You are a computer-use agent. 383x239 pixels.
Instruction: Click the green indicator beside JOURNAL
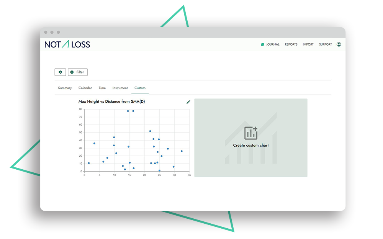262,44
